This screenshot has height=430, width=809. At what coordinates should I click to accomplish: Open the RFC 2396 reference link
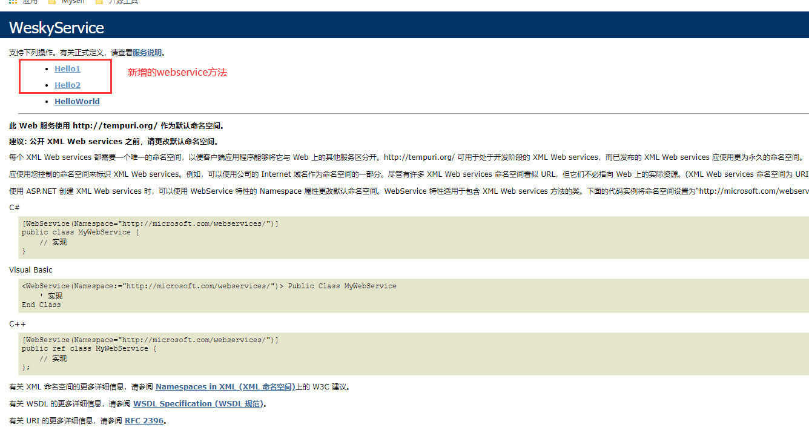coord(144,420)
